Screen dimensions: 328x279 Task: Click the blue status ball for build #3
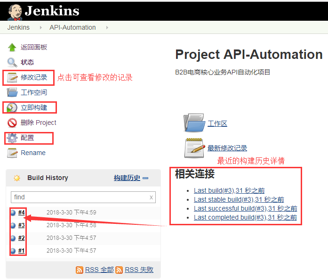[x=13, y=225]
